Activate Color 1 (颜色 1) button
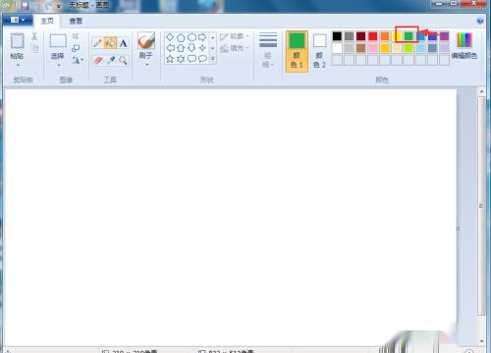Screen dimensions: 491x353 [297, 51]
